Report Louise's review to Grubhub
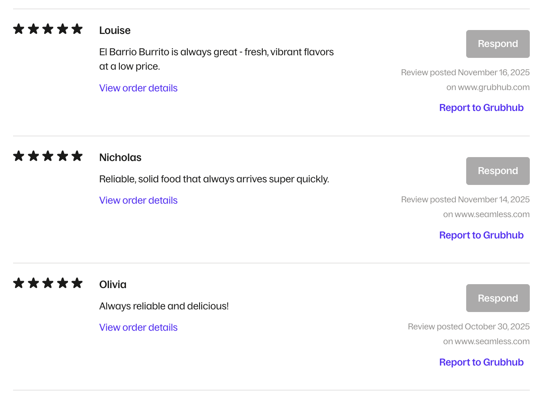This screenshot has height=396, width=542. point(481,108)
